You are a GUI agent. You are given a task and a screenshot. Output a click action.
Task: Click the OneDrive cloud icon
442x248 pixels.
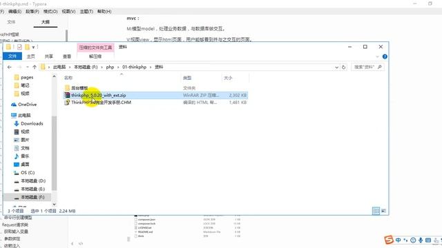(x=14, y=104)
